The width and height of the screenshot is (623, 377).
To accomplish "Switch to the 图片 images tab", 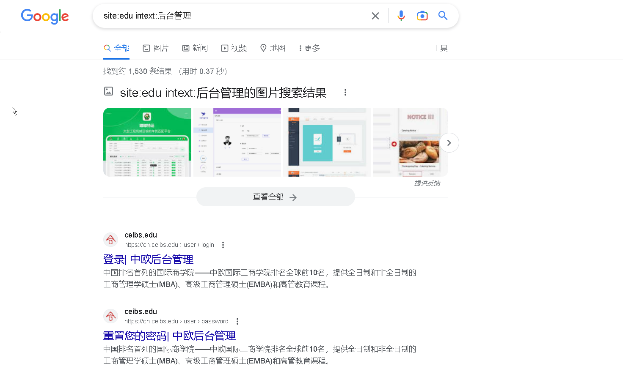I will point(155,48).
